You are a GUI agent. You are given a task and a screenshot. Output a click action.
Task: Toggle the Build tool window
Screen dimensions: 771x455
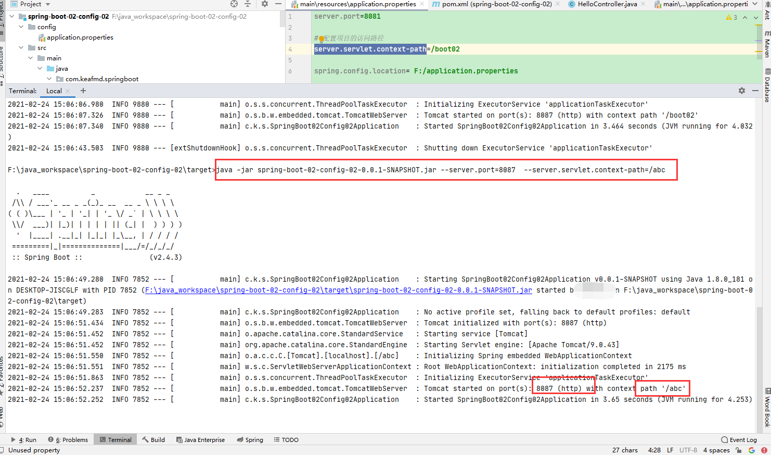tap(153, 439)
